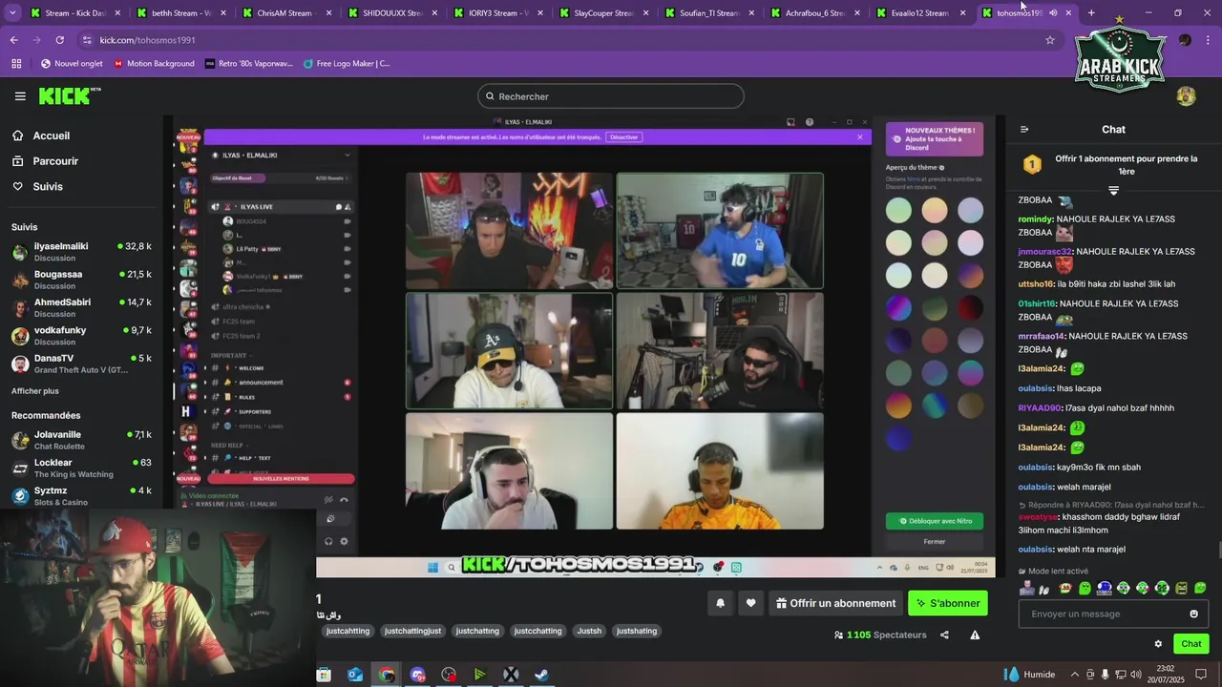Click NOUVELLES MENTIONS red bar
Screen dimensions: 1222x687
click(x=281, y=478)
